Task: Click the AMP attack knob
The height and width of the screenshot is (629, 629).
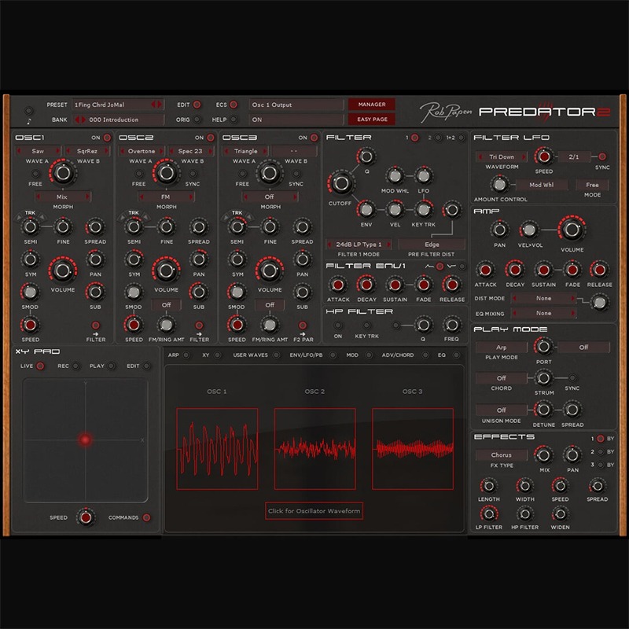Action: (x=485, y=270)
